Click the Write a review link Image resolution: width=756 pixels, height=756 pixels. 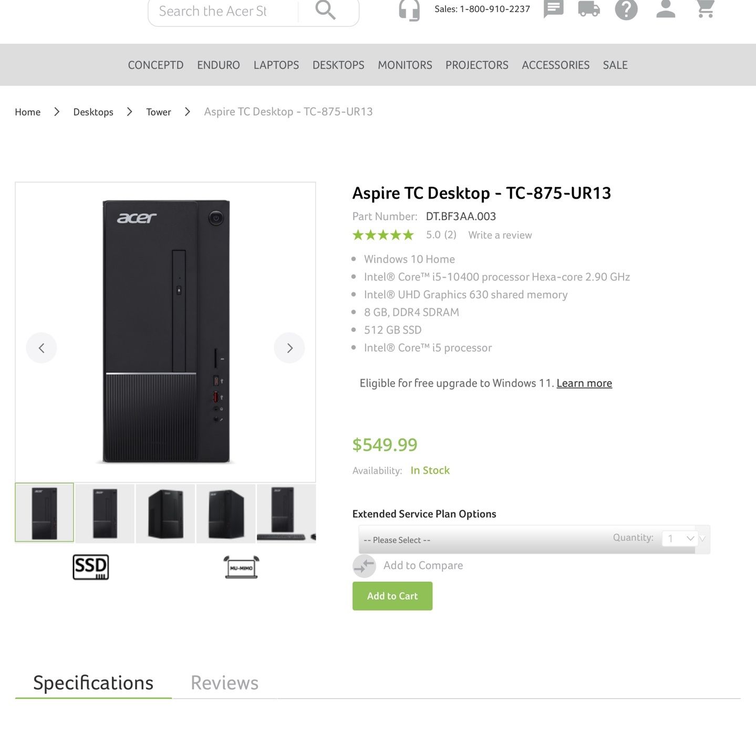pos(500,235)
